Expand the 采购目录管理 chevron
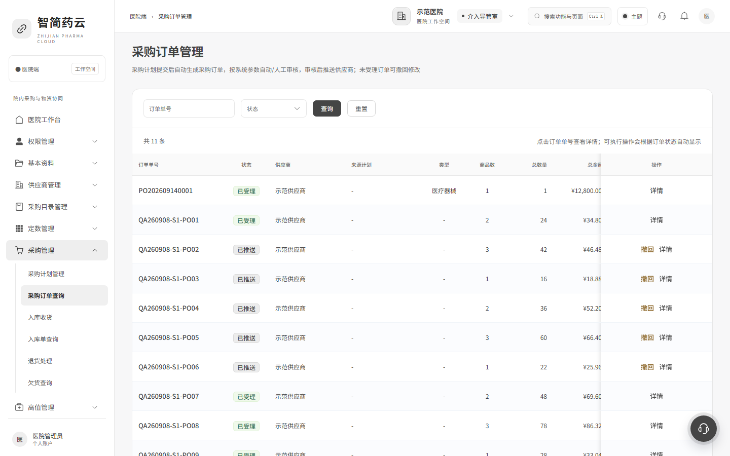The image size is (730, 456). [95, 207]
